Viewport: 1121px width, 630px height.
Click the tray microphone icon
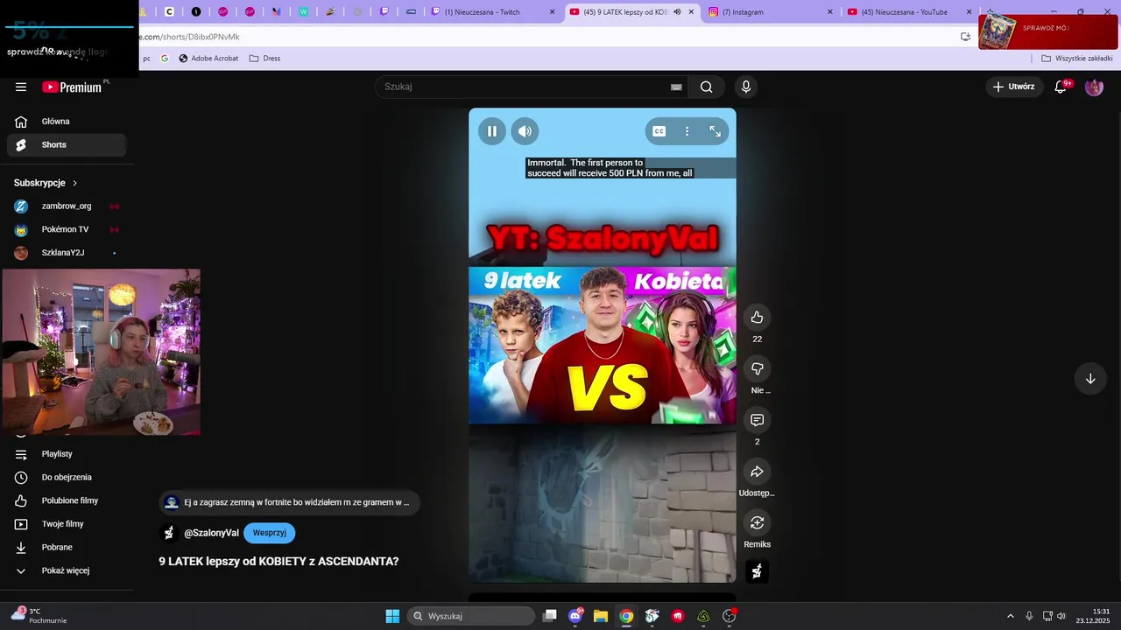[1029, 616]
